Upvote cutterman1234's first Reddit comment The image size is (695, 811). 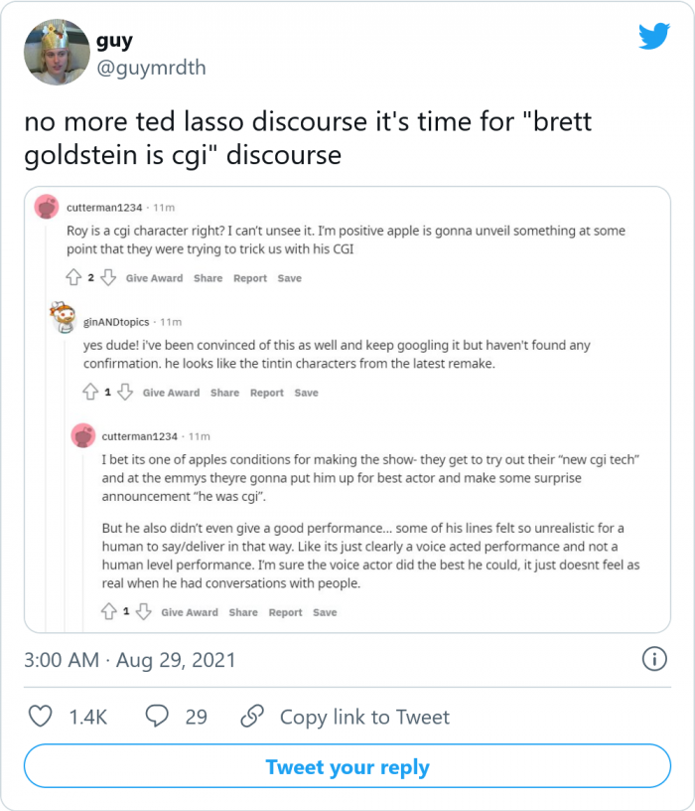[x=74, y=278]
